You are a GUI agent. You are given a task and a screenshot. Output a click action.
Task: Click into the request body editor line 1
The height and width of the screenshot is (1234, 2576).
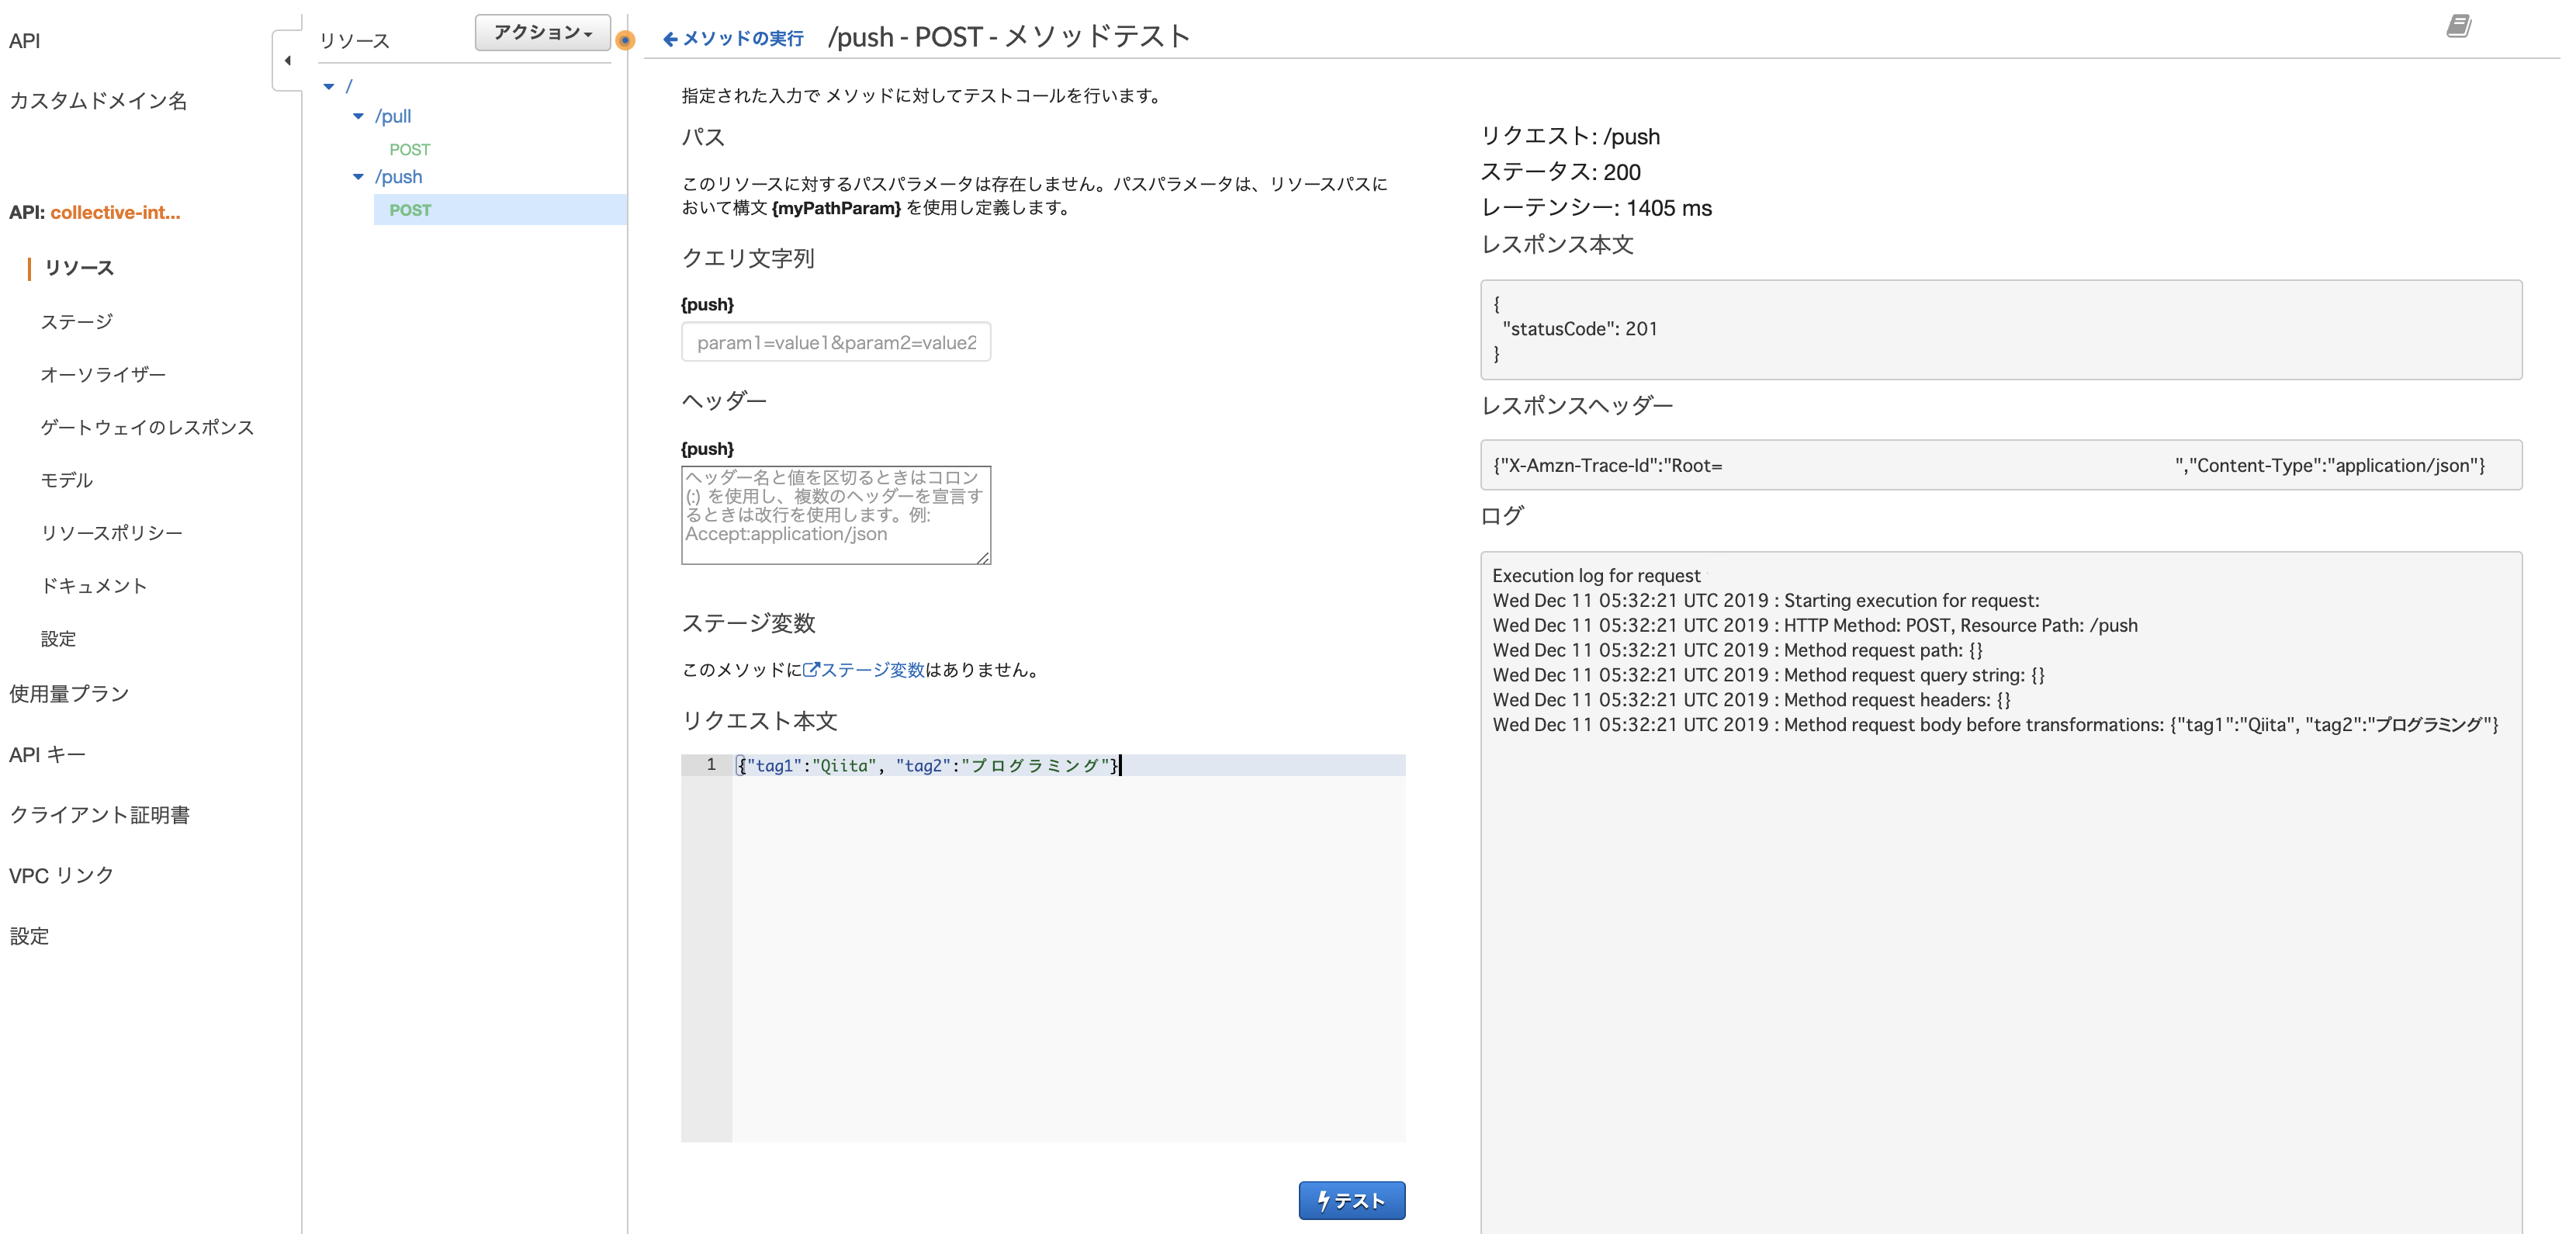pyautogui.click(x=1068, y=766)
